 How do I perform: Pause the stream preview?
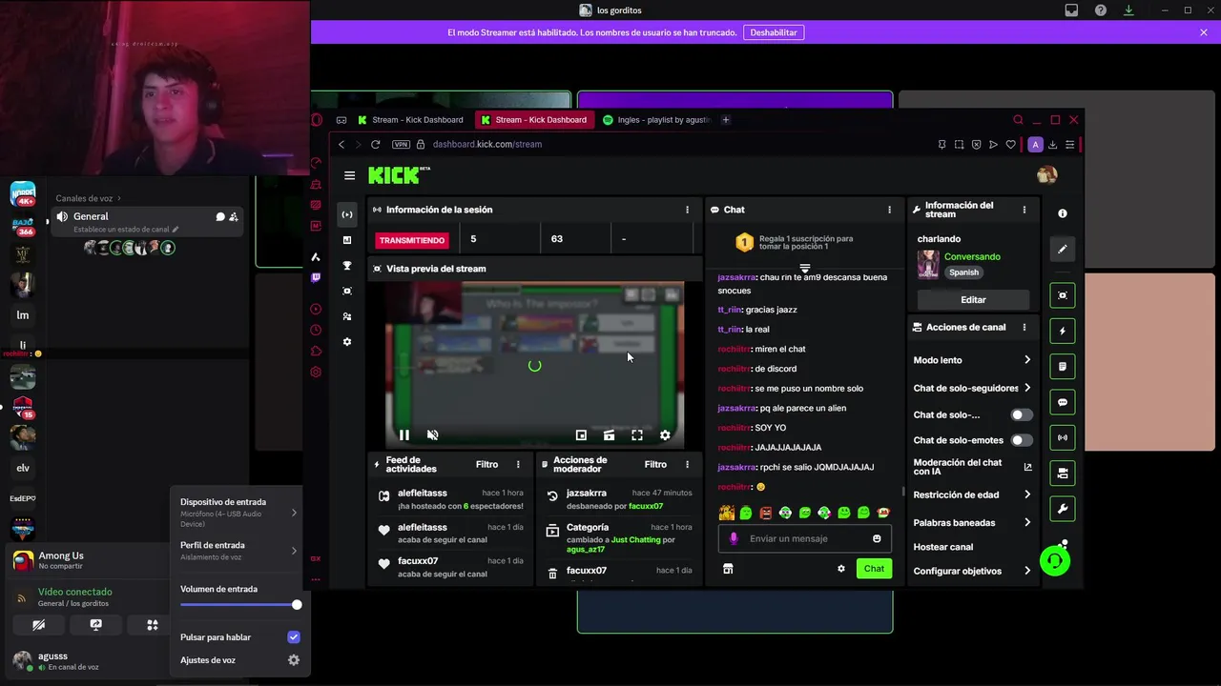[404, 435]
